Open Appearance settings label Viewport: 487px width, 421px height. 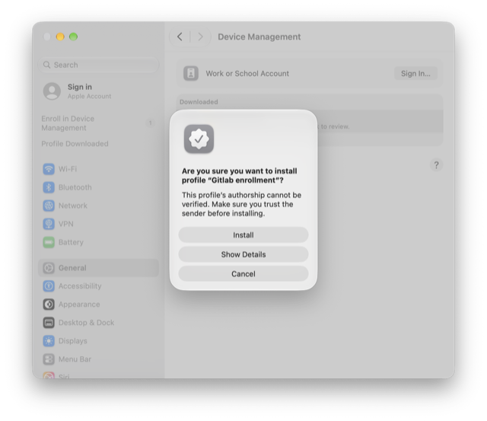click(x=79, y=305)
